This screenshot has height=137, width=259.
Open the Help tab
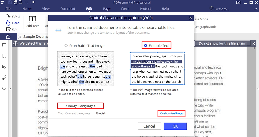[x=165, y=9]
